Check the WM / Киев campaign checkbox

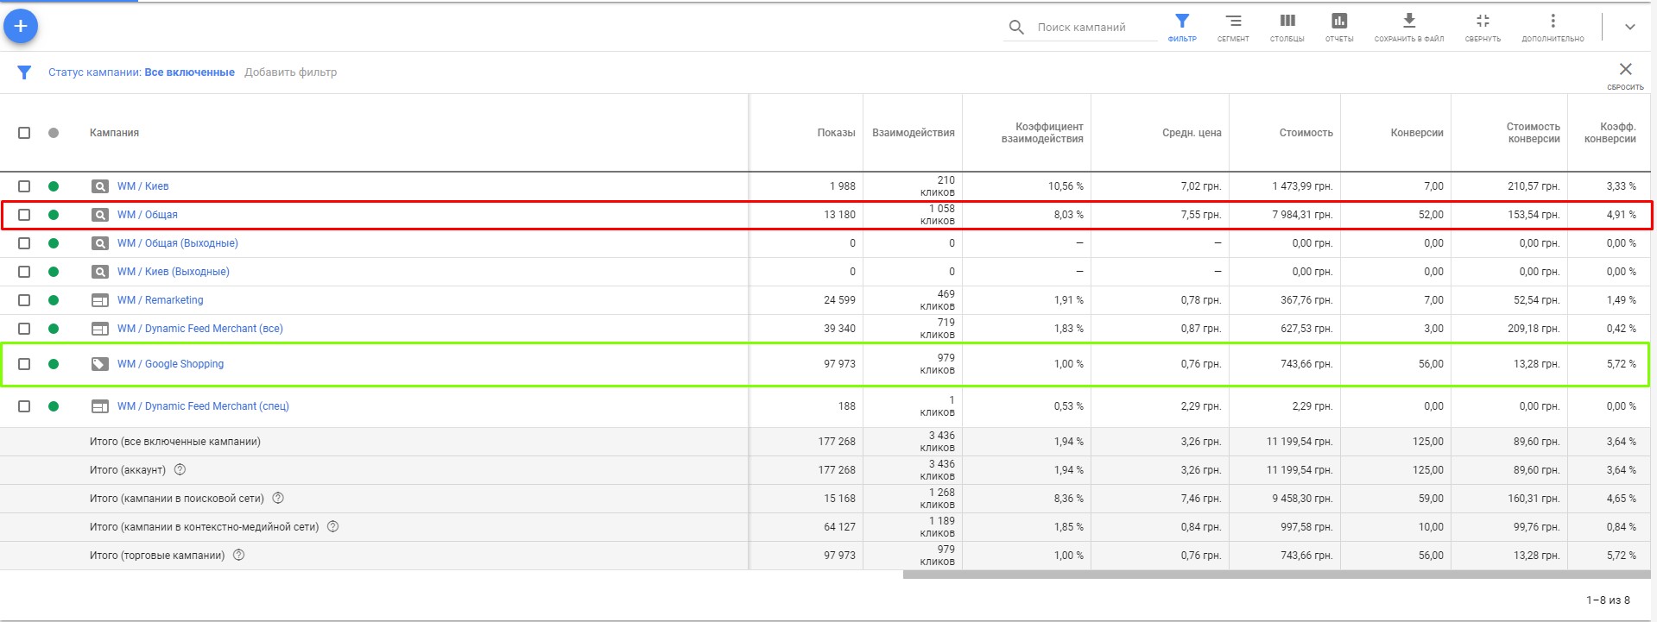pos(24,186)
